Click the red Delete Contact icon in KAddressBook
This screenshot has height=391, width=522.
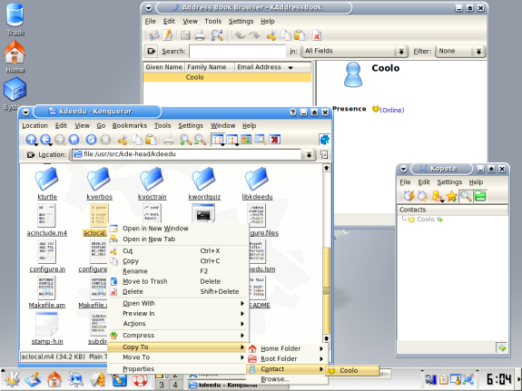317,35
